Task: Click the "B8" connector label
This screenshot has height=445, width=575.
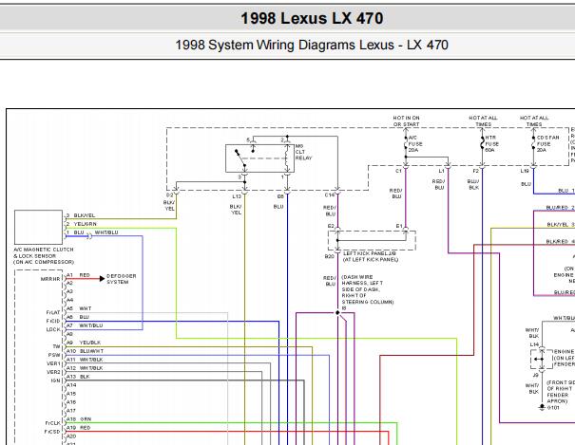Action: pyautogui.click(x=280, y=196)
